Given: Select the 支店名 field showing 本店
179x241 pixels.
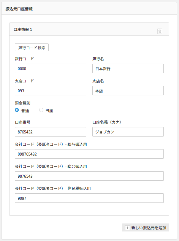Looking at the screenshot, I should (x=128, y=91).
